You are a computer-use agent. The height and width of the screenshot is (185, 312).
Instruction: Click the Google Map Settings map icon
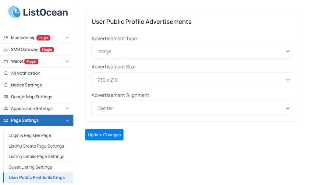pos(6,97)
